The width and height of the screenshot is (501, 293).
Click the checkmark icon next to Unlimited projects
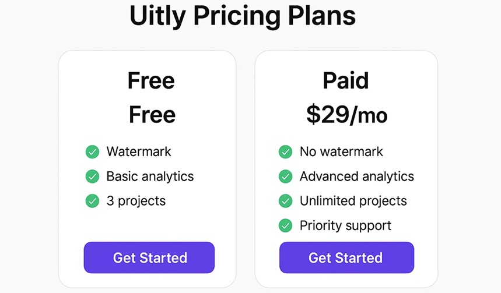tap(285, 201)
